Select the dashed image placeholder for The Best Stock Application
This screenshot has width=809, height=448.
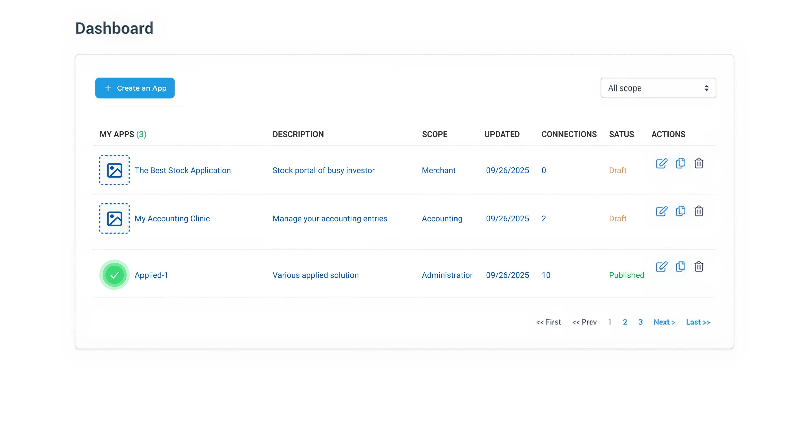pyautogui.click(x=114, y=170)
